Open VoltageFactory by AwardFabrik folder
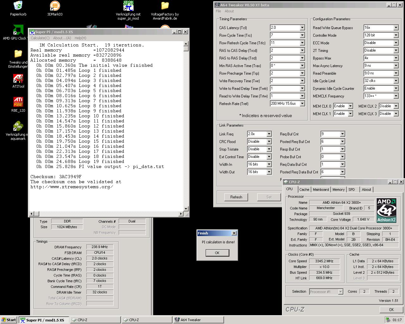 165,6
